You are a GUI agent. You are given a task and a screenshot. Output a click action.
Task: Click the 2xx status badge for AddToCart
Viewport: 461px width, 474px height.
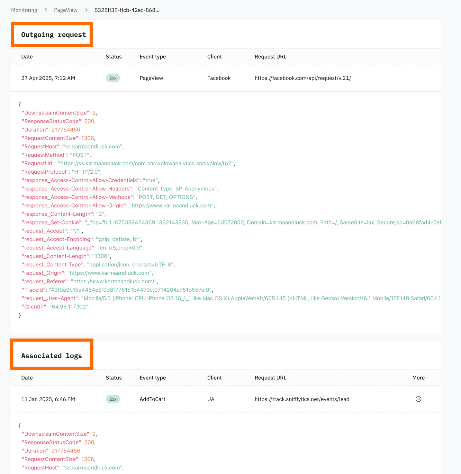113,399
